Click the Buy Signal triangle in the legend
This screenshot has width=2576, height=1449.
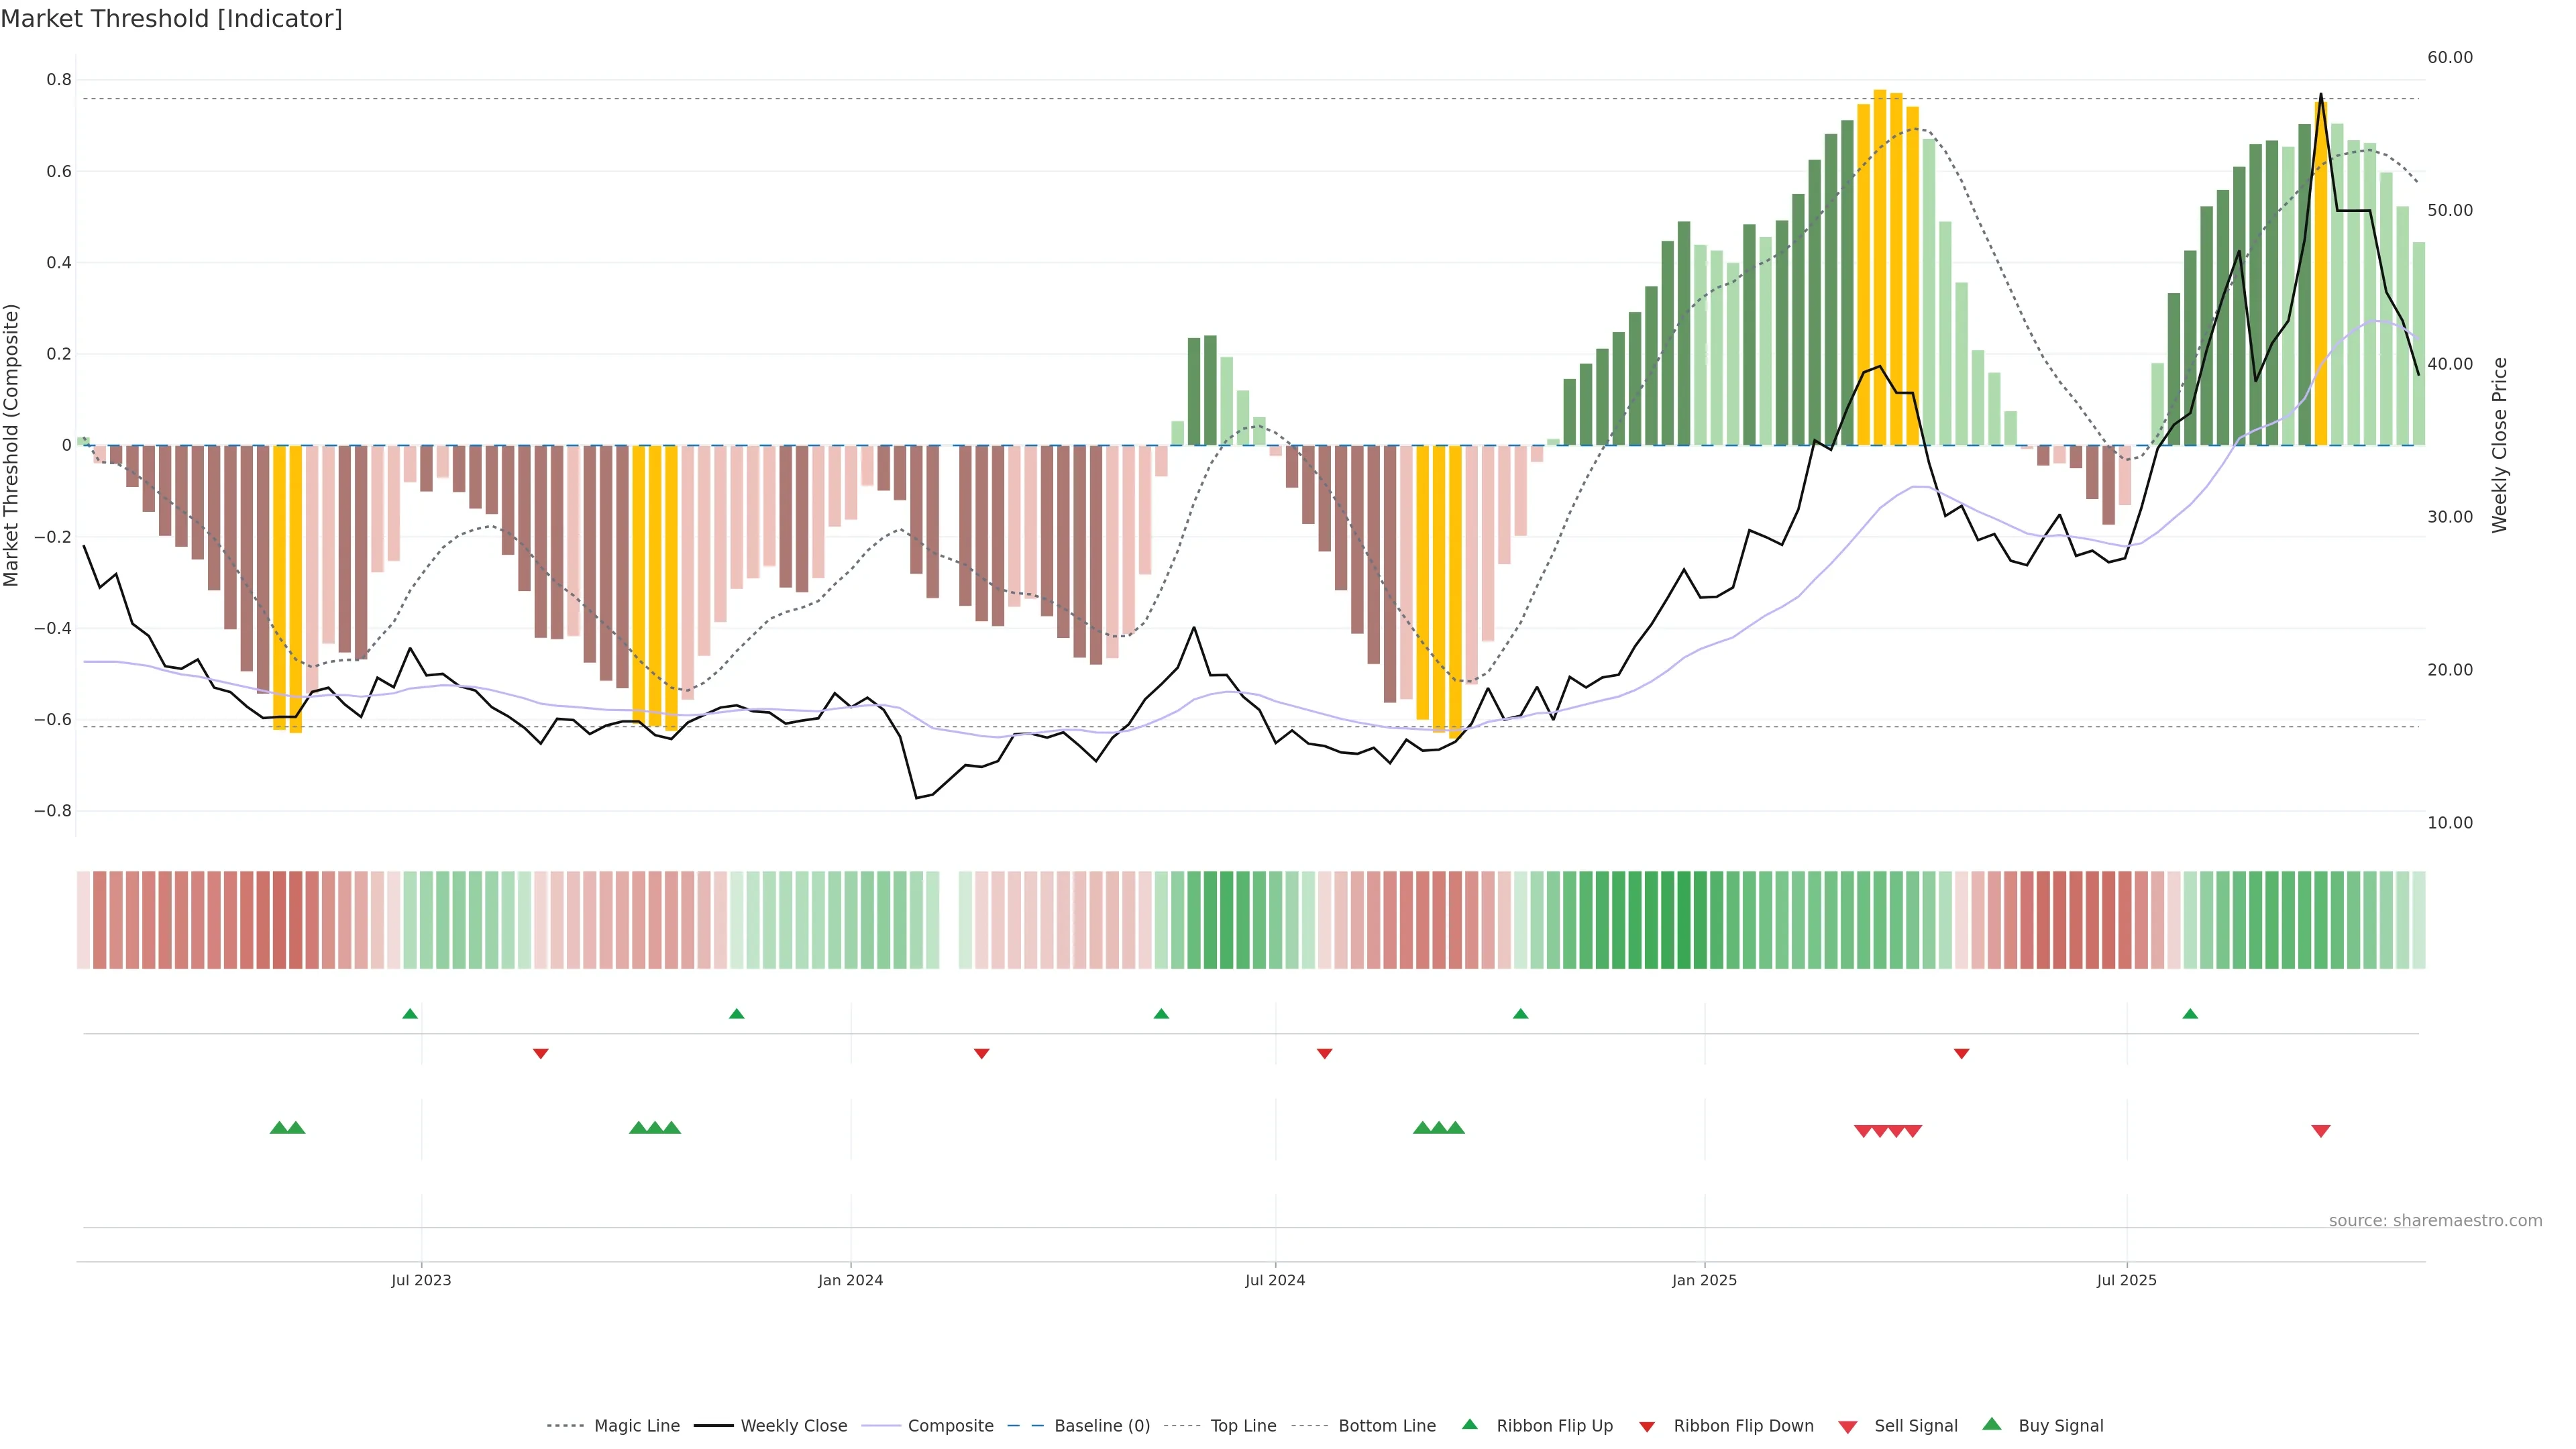coord(1992,1425)
